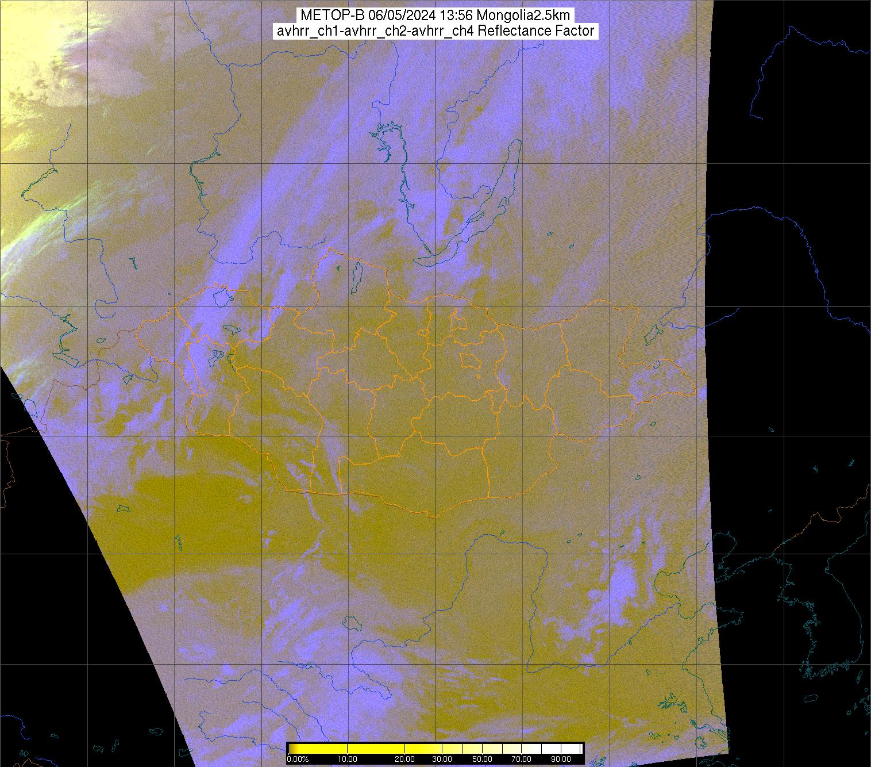The image size is (871, 767).
Task: Click the 0.00% label on the color scale
Action: pos(298,759)
